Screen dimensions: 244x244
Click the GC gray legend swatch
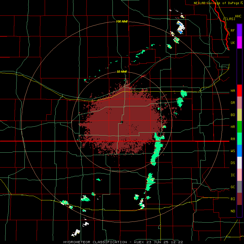(x=239, y=187)
